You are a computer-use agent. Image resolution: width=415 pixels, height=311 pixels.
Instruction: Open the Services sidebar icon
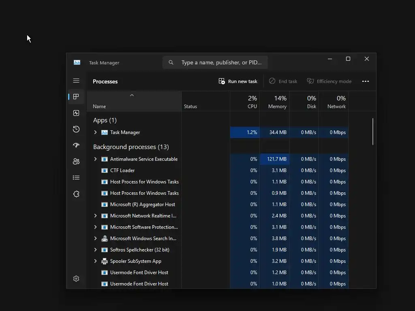(x=76, y=194)
